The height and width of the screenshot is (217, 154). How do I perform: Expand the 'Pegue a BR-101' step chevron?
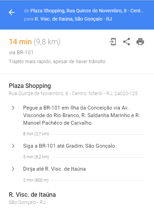pyautogui.click(x=13, y=108)
